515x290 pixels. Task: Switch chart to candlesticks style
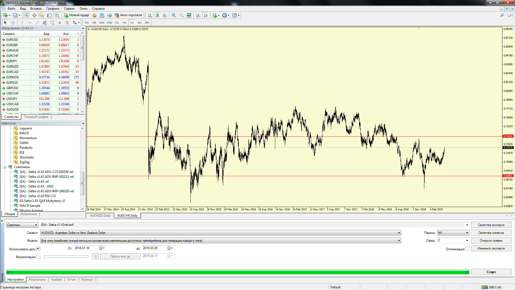[x=157, y=15]
